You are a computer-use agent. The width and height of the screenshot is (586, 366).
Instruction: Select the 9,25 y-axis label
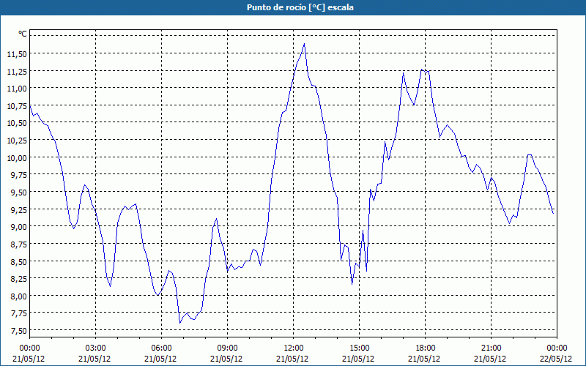point(19,209)
